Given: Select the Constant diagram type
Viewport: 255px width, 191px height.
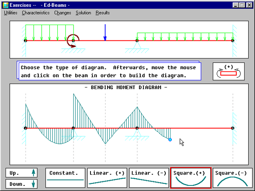Looking at the screenshot, I should point(65,178).
